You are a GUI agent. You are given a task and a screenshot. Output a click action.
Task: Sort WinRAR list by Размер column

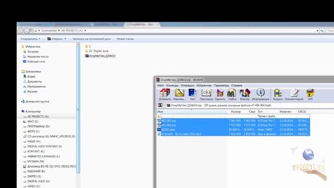tap(235, 112)
